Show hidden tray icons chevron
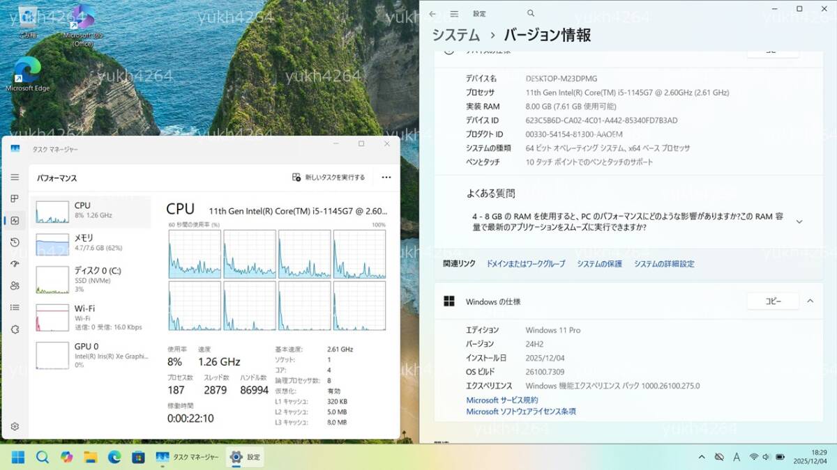Viewport: 837px width, 470px height. 702,457
